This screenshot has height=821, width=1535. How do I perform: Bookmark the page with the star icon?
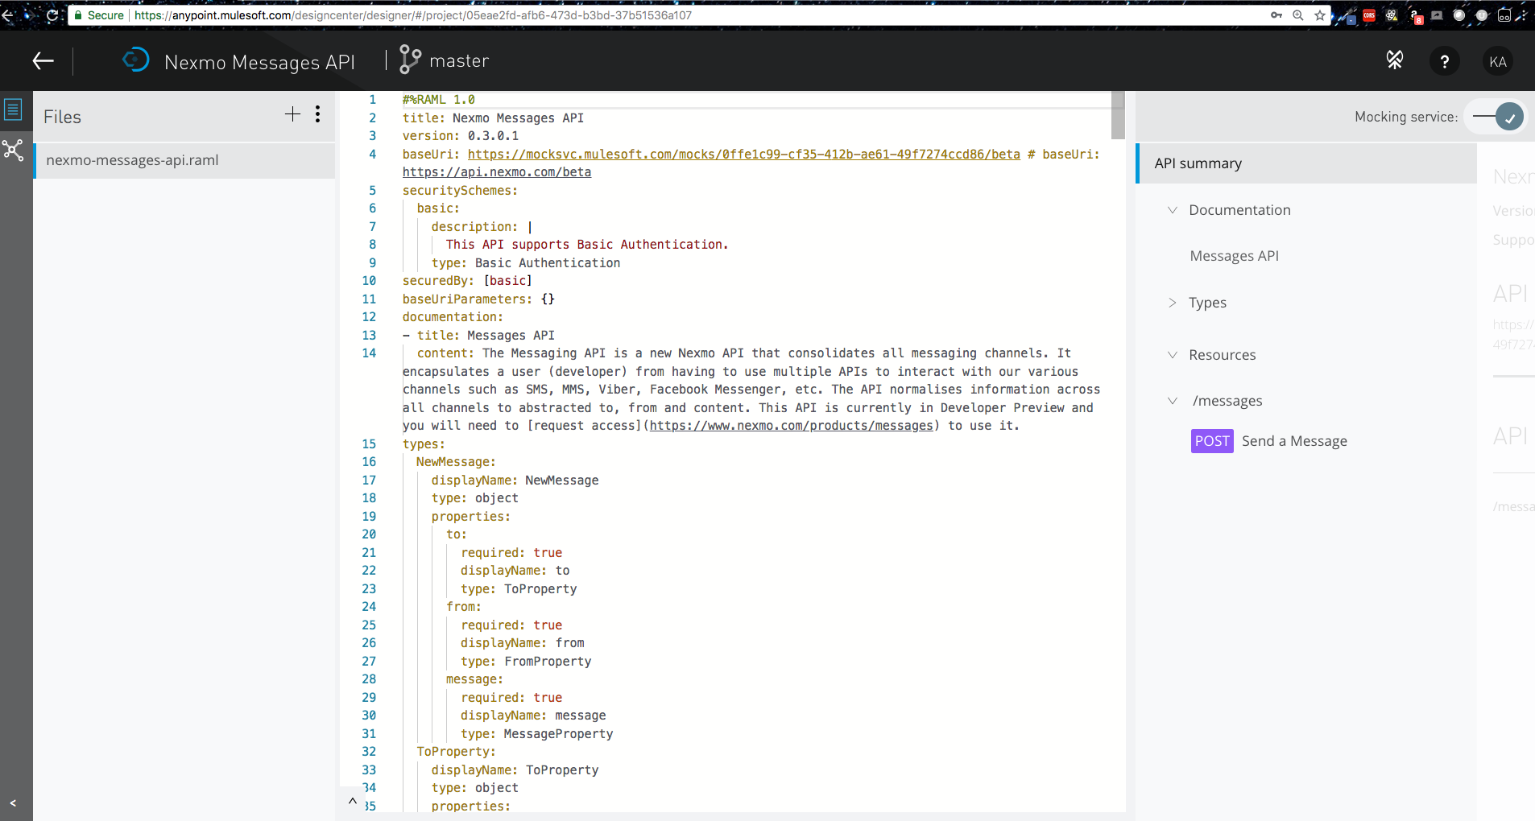1320,15
